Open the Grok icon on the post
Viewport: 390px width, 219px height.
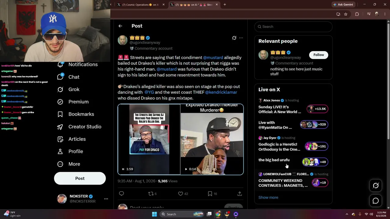pos(234,38)
